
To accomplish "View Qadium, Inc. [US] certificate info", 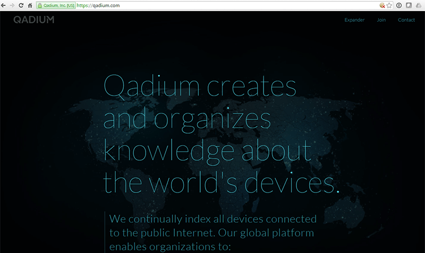I will click(58, 5).
